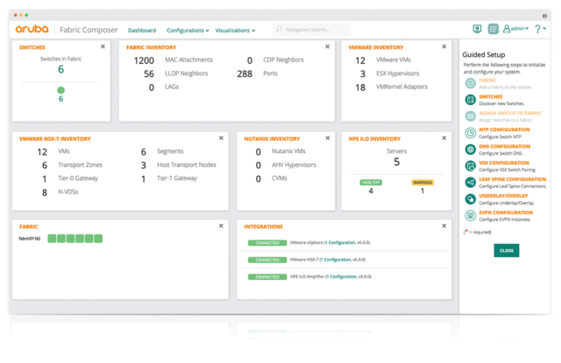The height and width of the screenshot is (363, 561).
Task: Click the green switch status dot
Action: tap(60, 90)
